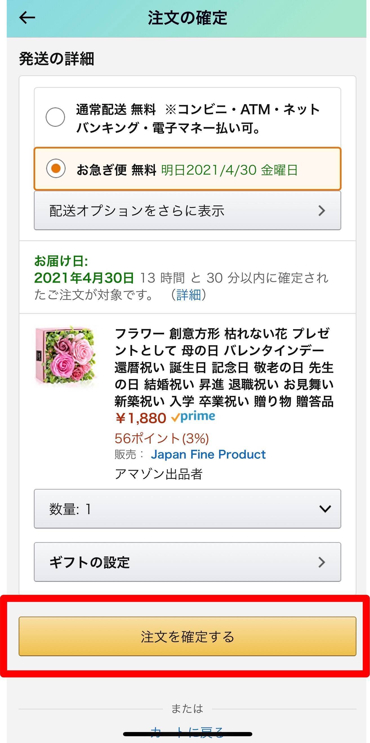
Task: Tap the back arrow in the header
Action: [x=27, y=18]
